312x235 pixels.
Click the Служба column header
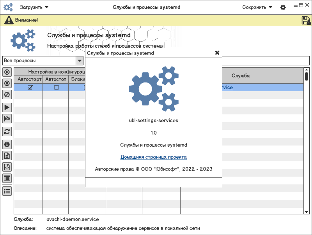[x=241, y=75]
